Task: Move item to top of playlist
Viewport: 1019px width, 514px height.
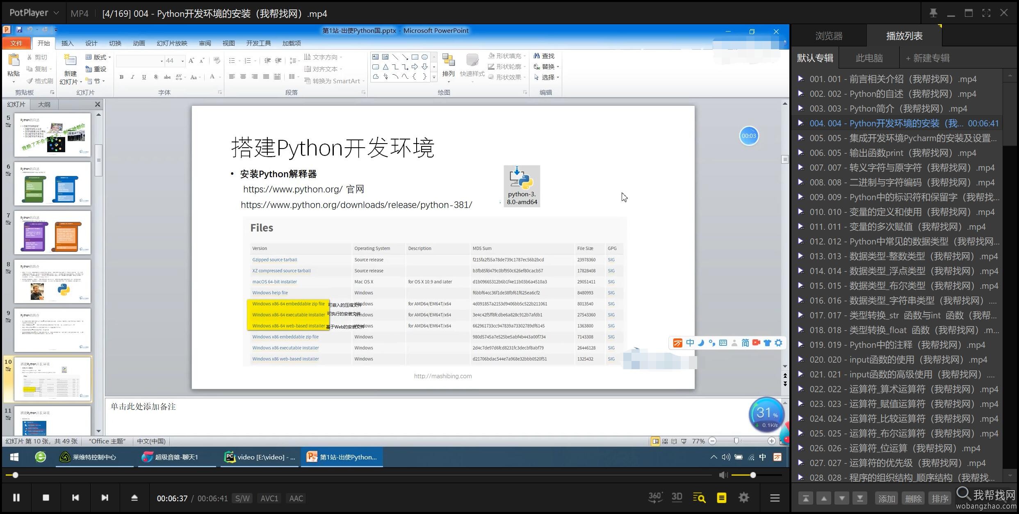Action: (x=805, y=498)
